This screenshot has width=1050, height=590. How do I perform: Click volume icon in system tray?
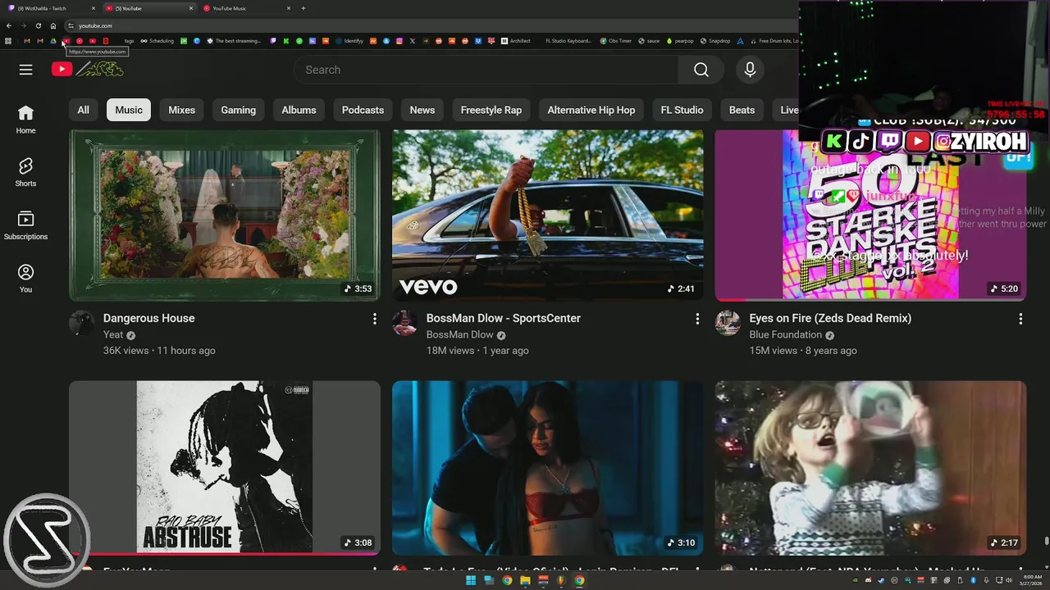click(x=1008, y=580)
